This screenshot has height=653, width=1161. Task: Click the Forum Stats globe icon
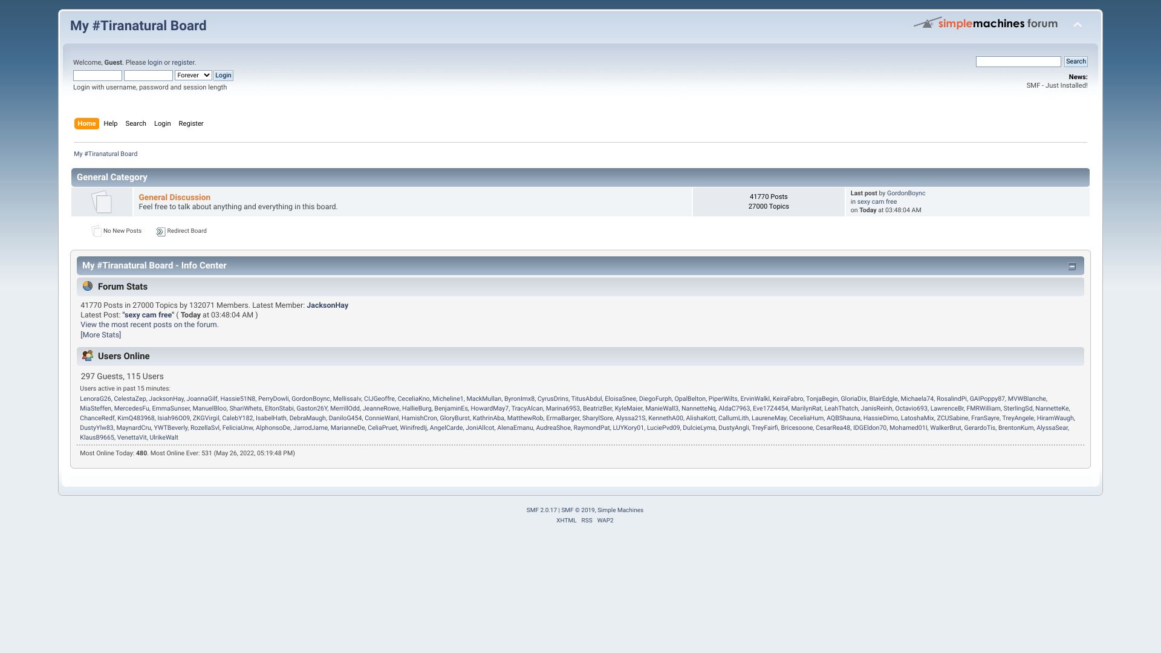pyautogui.click(x=87, y=286)
